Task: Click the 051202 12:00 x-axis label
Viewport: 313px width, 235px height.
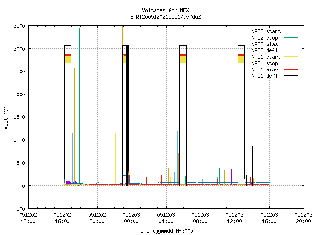Action: [28, 218]
